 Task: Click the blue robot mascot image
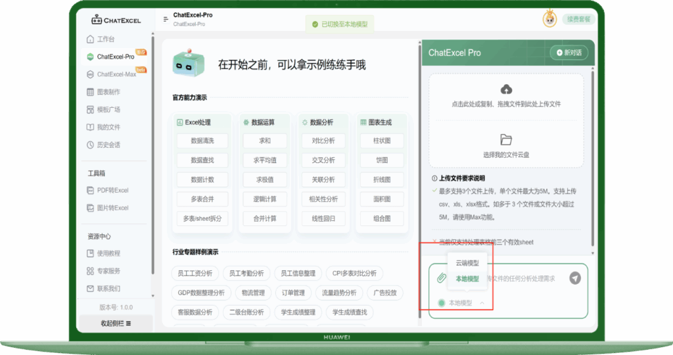click(189, 63)
